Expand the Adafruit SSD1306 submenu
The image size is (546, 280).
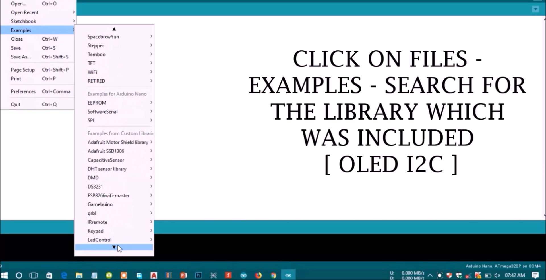(119, 151)
